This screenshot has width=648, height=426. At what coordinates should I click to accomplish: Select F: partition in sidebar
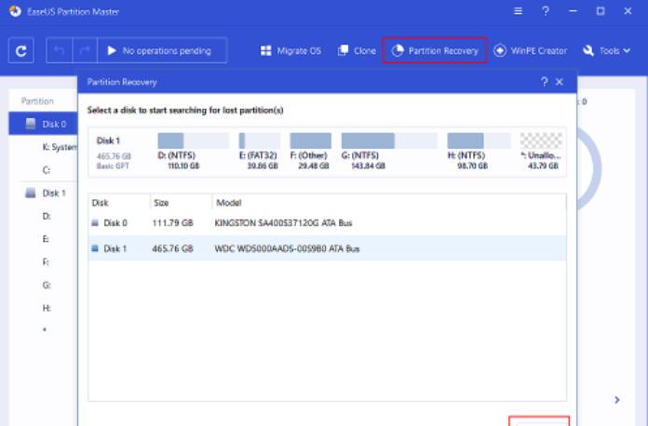46,262
